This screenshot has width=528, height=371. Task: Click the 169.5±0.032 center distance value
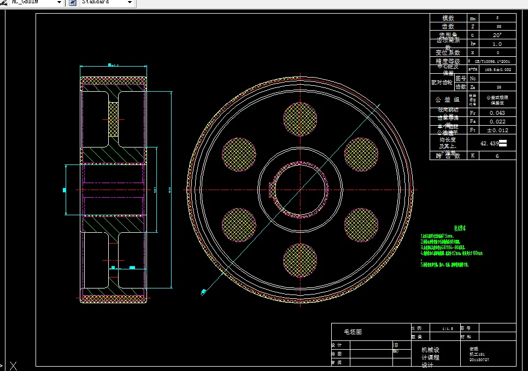[498, 70]
